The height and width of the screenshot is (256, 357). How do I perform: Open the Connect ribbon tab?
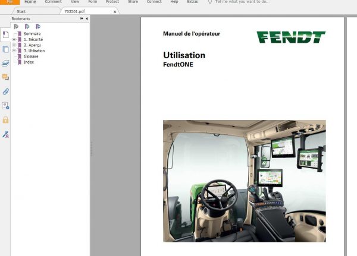(154, 2)
